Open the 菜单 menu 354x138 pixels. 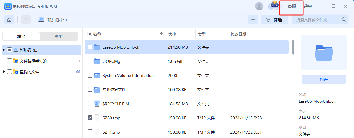[308, 6]
